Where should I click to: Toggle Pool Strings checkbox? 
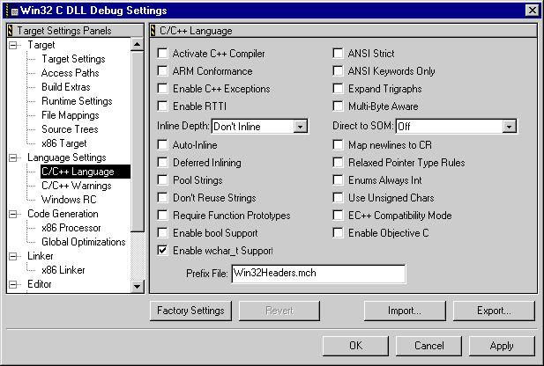(x=162, y=180)
